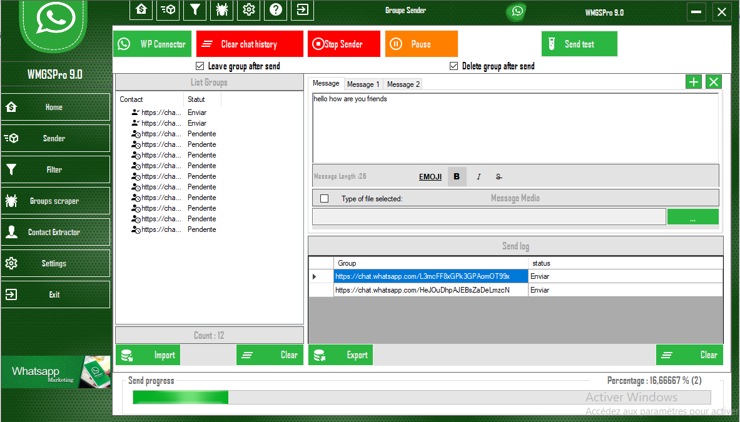740x422 pixels.
Task: Open Filter in the sidebar
Action: coord(55,169)
